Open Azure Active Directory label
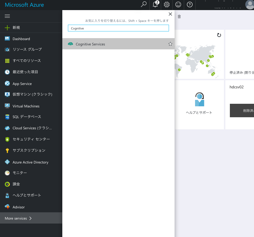 (x=31, y=162)
